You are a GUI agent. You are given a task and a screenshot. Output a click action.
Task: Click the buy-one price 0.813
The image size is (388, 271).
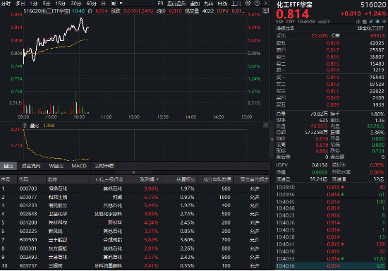(332, 78)
